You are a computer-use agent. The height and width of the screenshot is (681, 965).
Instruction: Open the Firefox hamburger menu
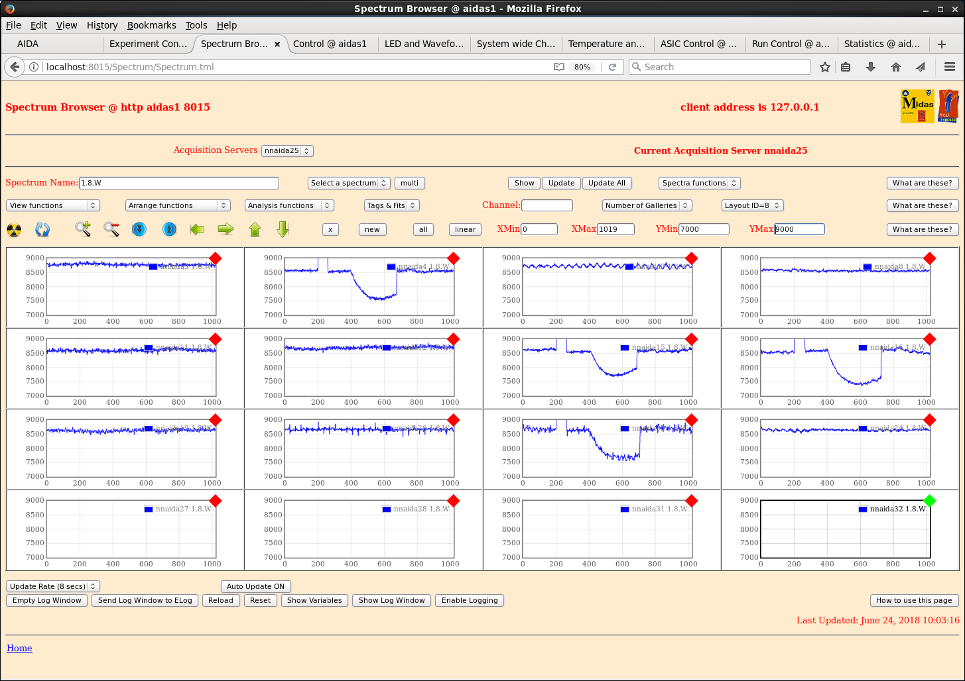tap(950, 67)
